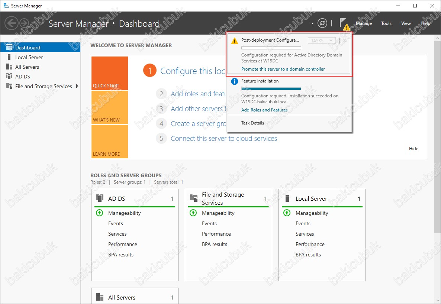The height and width of the screenshot is (304, 441).
Task: Open the Tools menu
Action: (x=386, y=23)
